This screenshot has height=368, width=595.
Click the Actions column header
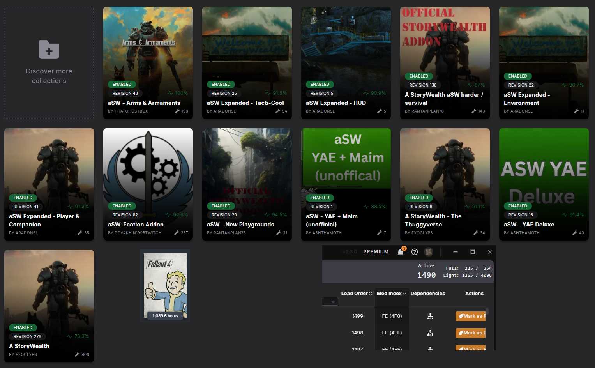click(x=474, y=294)
